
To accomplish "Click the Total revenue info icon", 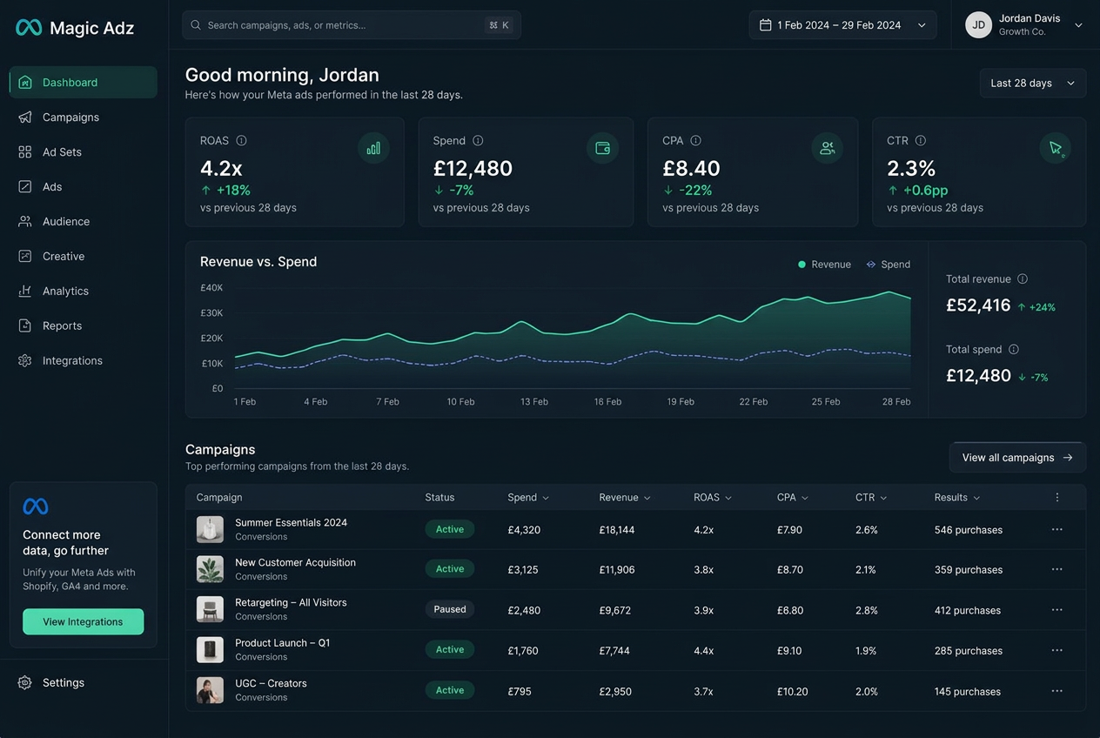I will click(1023, 279).
